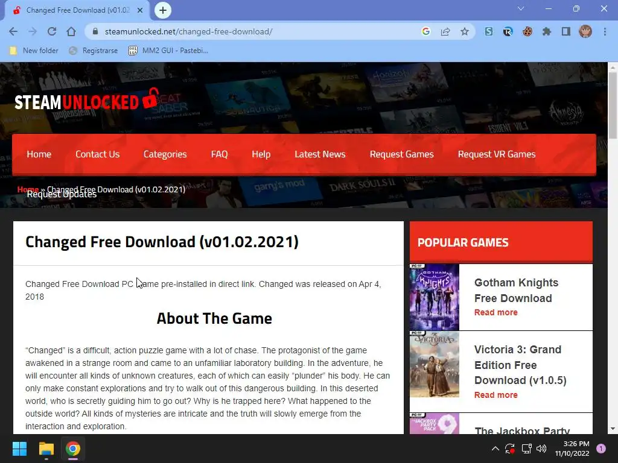Click the Jackbox Party Pack thumbnail
618x463 pixels.
pyautogui.click(x=435, y=424)
